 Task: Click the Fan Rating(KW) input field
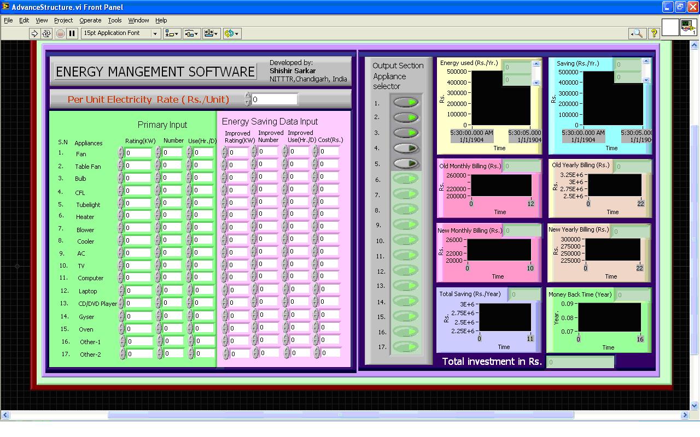click(138, 153)
